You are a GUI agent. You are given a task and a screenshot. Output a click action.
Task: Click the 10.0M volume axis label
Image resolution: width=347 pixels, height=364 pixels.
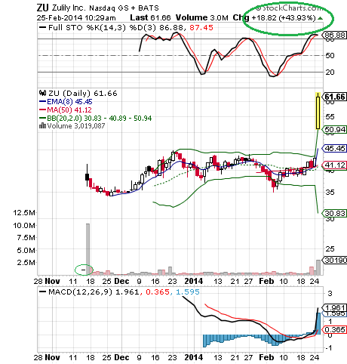[24, 225]
